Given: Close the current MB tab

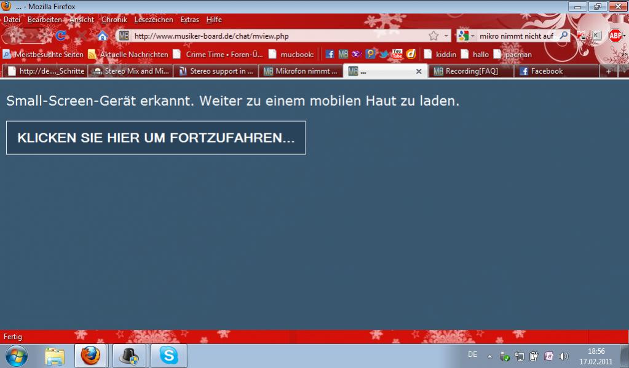Looking at the screenshot, I should point(419,71).
